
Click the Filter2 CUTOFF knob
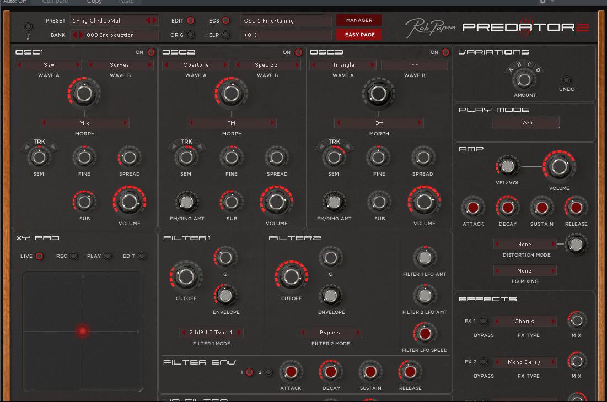(291, 277)
